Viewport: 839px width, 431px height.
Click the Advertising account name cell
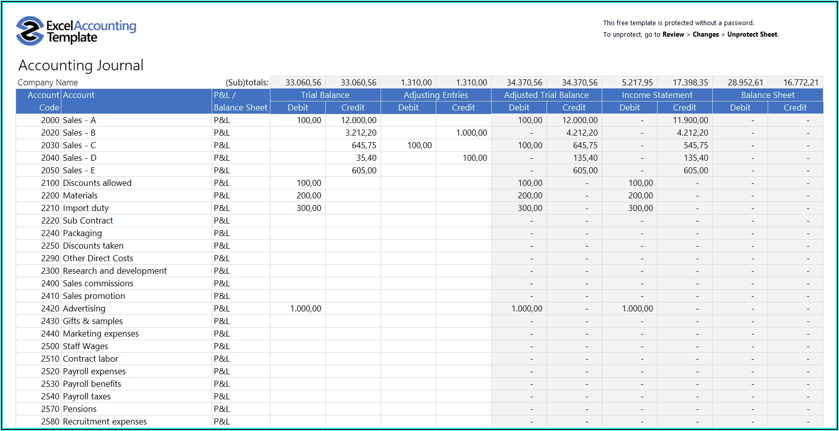click(x=84, y=308)
